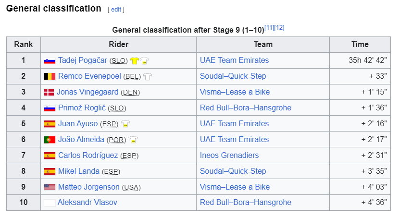Click the team jersey icon beside João Almeida
411x216 pixels.
point(133,140)
